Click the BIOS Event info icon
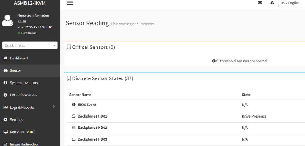305x146 pixels. point(74,105)
